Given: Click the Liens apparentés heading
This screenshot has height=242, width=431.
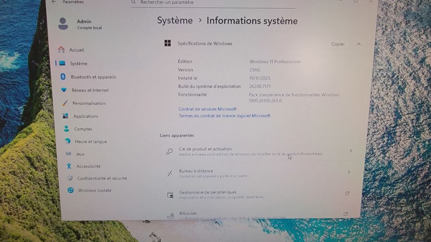Looking at the screenshot, I should (177, 135).
